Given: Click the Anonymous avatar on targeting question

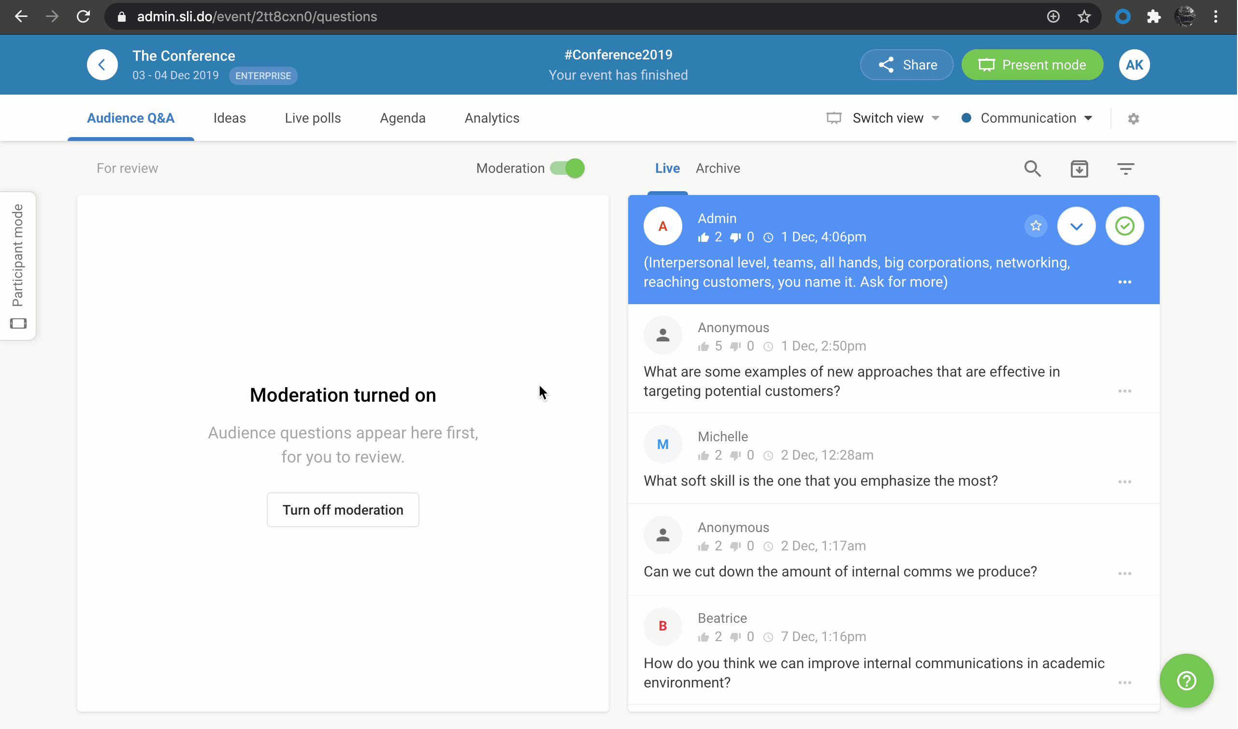Looking at the screenshot, I should tap(663, 336).
